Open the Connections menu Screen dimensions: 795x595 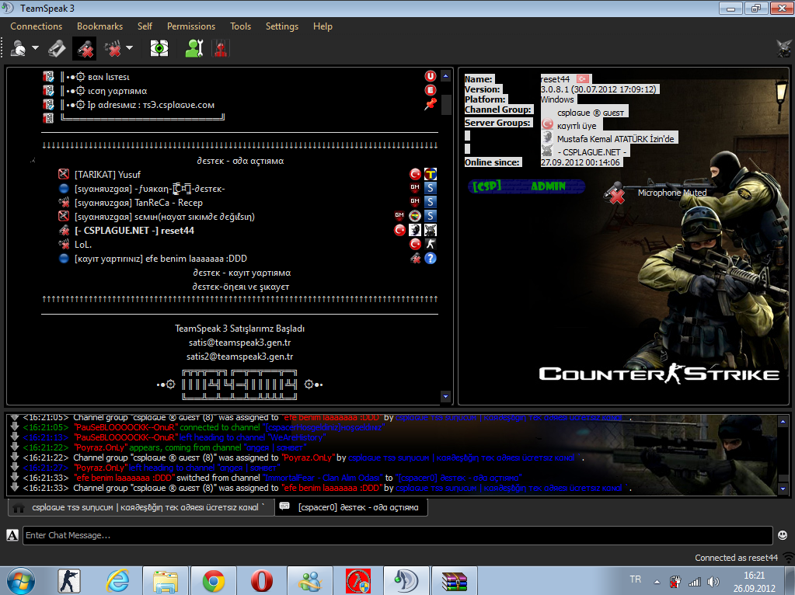(36, 26)
